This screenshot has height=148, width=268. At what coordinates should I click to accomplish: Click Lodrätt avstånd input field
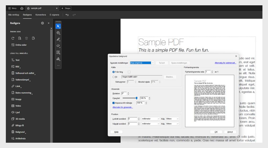click(133, 119)
